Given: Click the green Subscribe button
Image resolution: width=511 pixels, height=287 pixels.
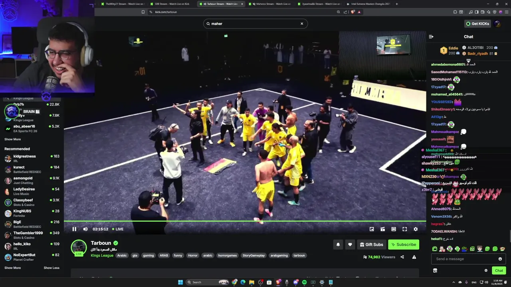Looking at the screenshot, I should point(404,244).
